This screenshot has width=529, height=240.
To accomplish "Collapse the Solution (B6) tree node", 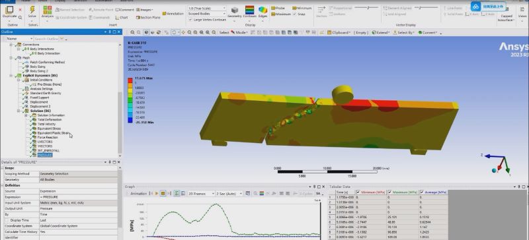I will pyautogui.click(x=19, y=111).
